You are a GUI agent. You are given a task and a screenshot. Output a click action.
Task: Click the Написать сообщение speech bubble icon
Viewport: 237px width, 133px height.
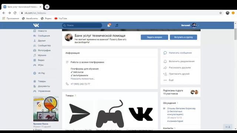pos(165,53)
